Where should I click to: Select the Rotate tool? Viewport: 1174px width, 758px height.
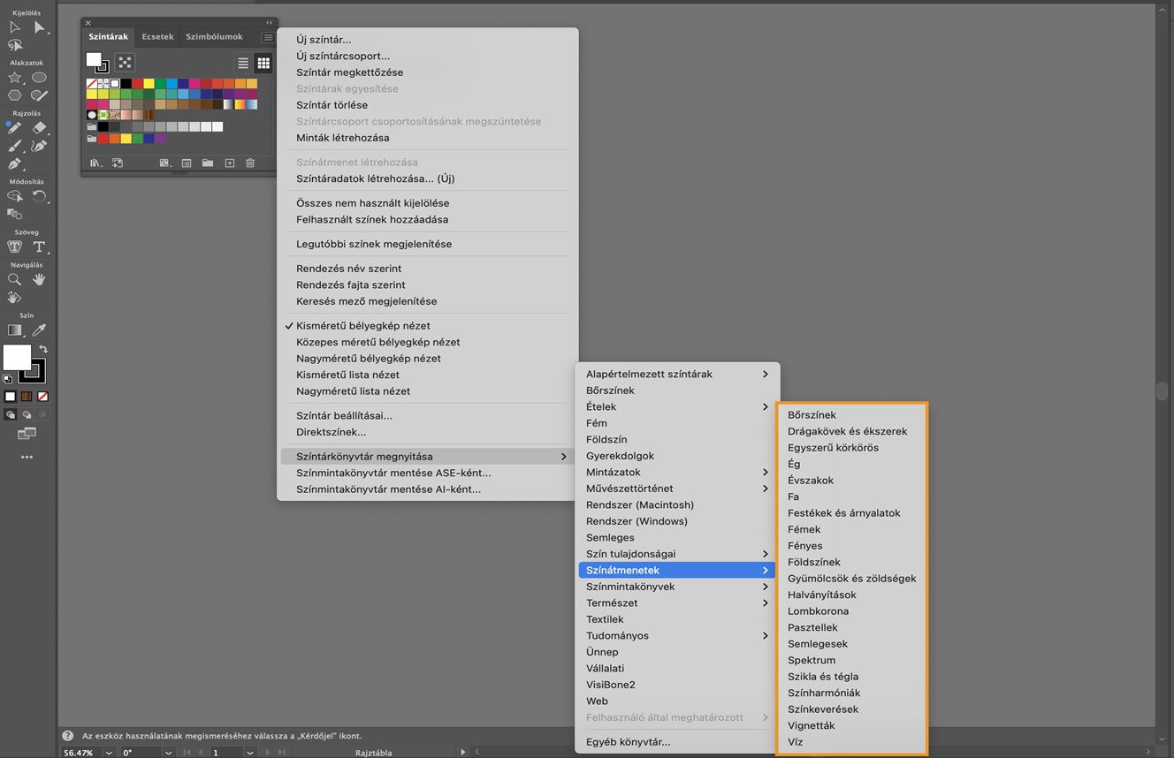(39, 196)
